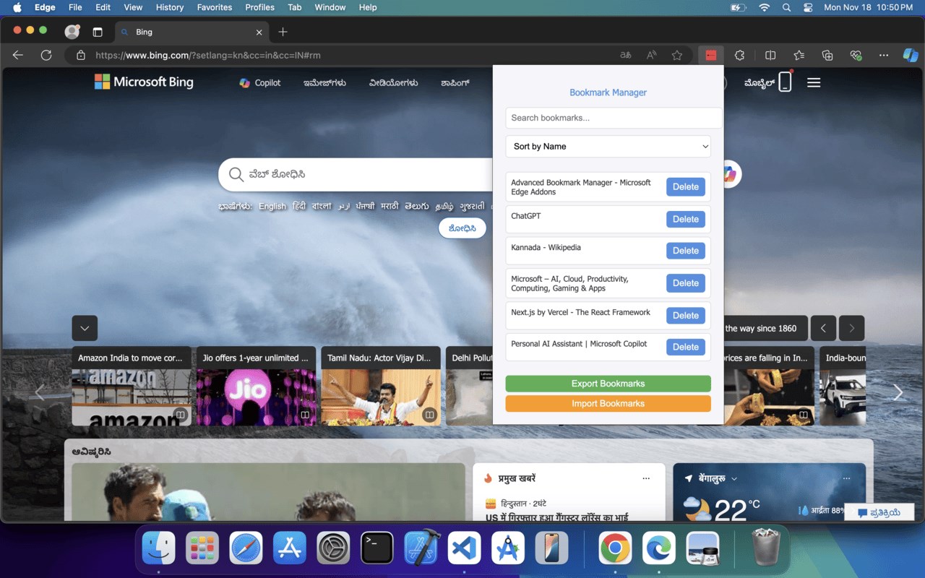Open the Extensions puzzle icon
The image size is (925, 578).
coord(739,55)
